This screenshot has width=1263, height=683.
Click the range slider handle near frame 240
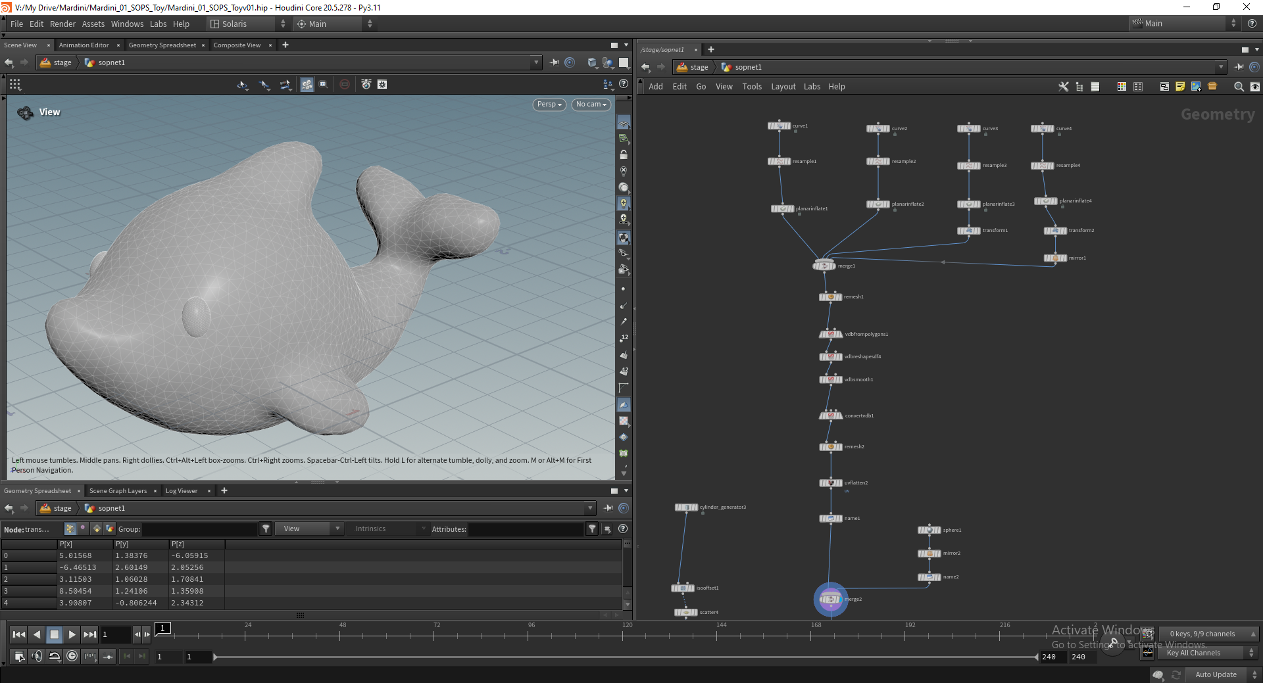(1036, 657)
